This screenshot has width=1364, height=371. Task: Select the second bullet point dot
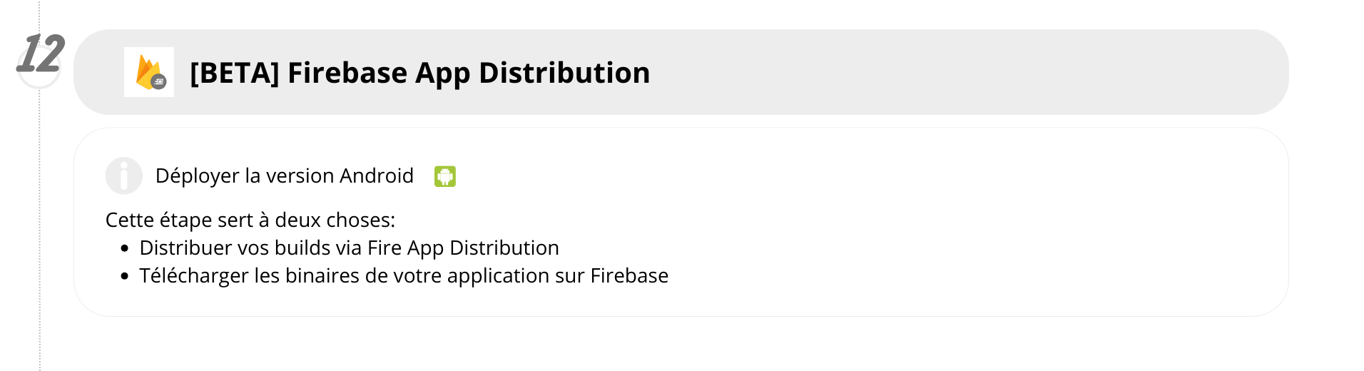point(125,276)
